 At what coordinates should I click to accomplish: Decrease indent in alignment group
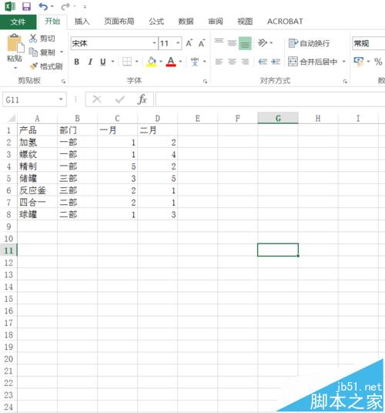263,62
